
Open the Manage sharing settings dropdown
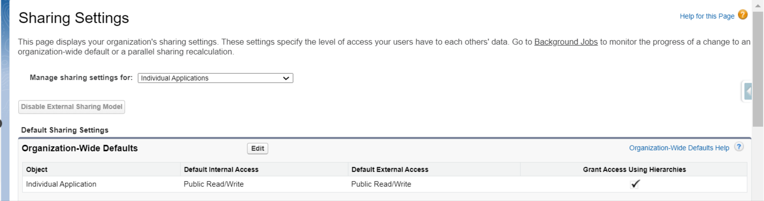[215, 78]
